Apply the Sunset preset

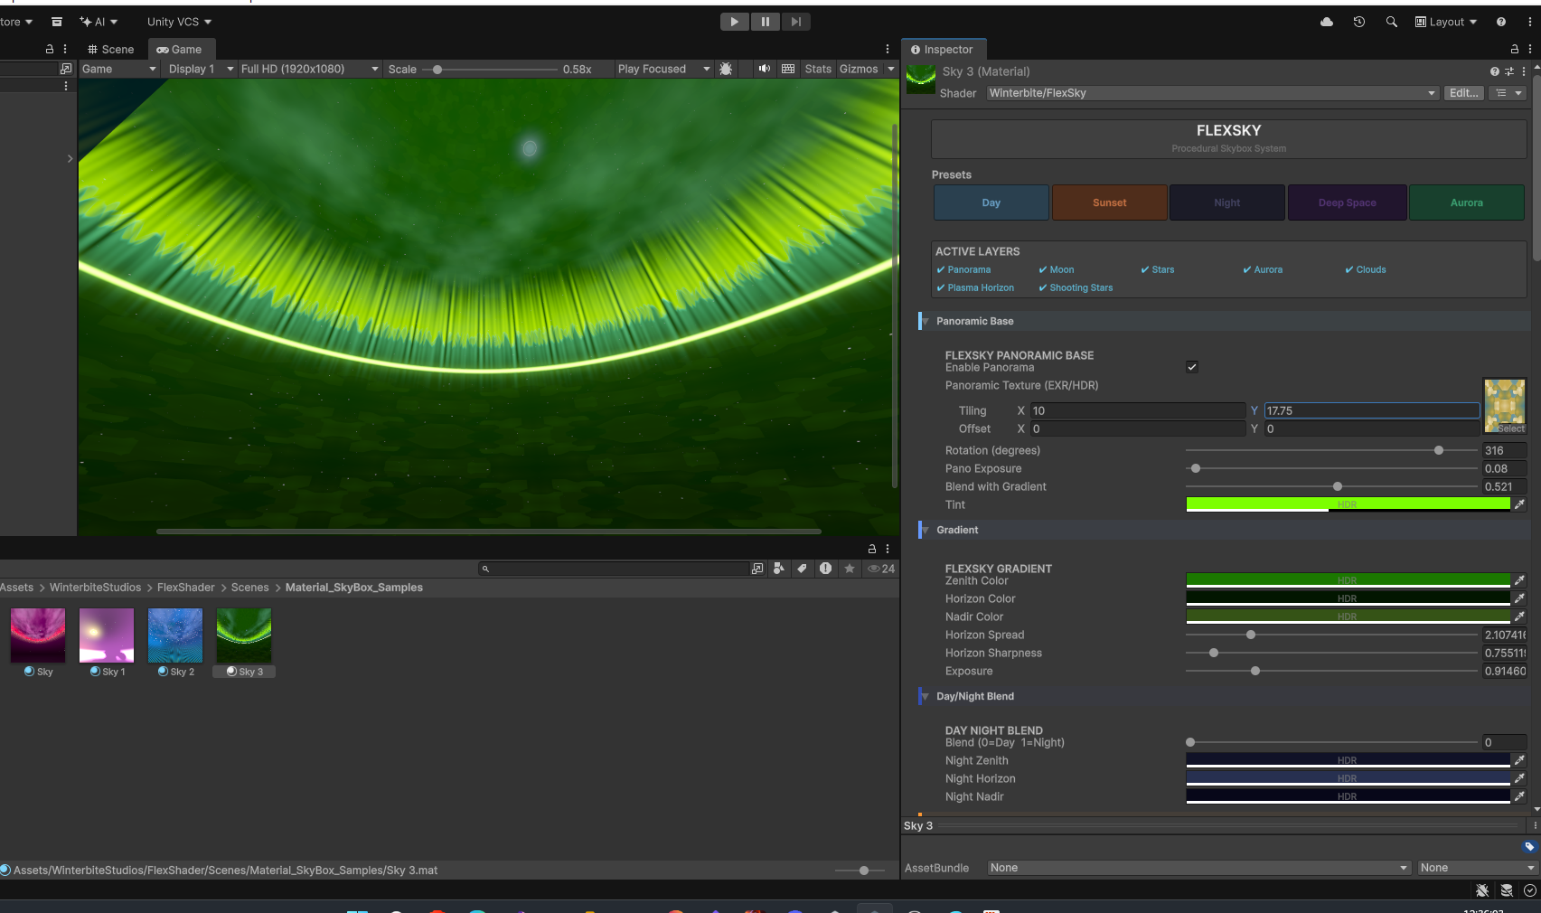(x=1109, y=202)
